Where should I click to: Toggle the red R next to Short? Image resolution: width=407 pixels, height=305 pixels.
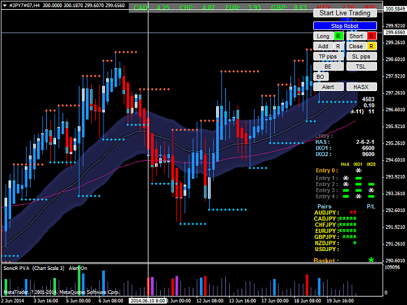[372, 36]
